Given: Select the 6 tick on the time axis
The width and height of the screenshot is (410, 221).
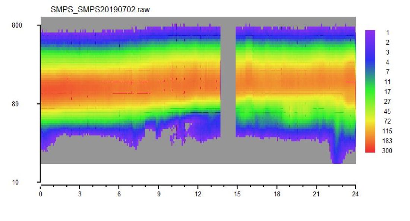Looking at the screenshot, I should point(119,194).
